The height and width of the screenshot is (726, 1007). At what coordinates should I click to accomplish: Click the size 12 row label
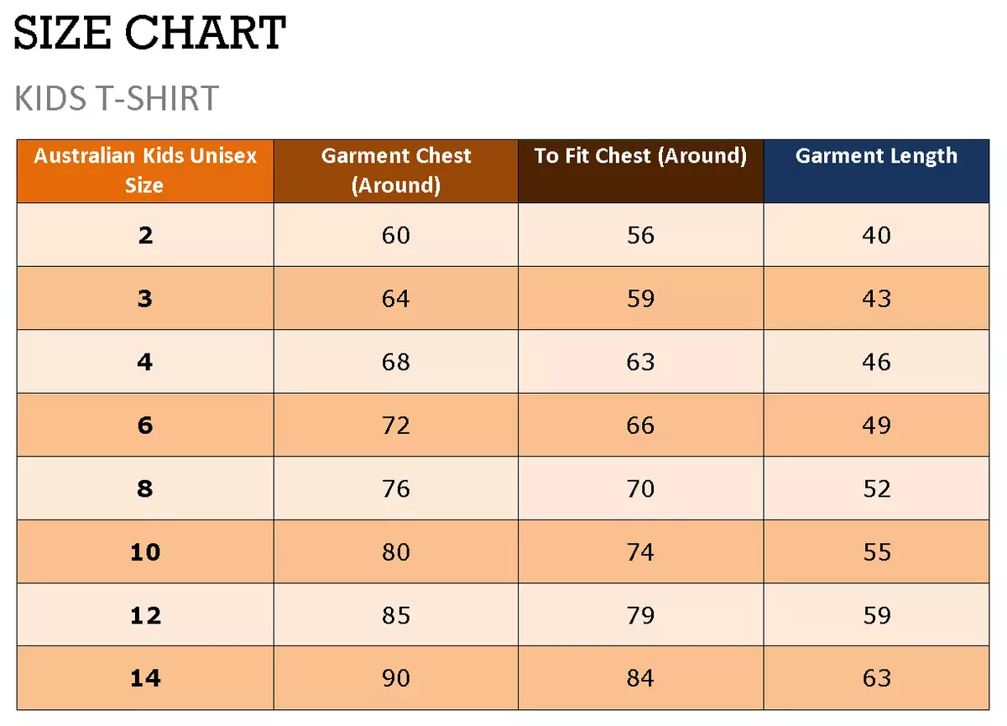tap(145, 615)
